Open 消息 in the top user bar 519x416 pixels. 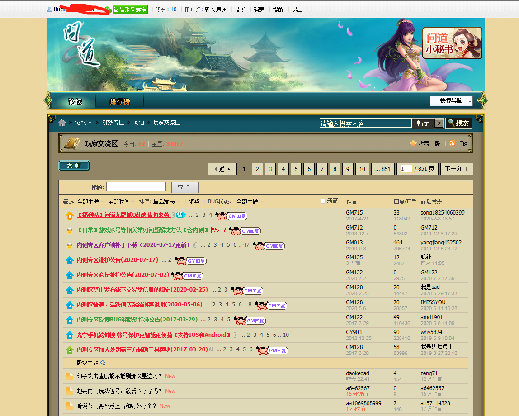pos(259,10)
